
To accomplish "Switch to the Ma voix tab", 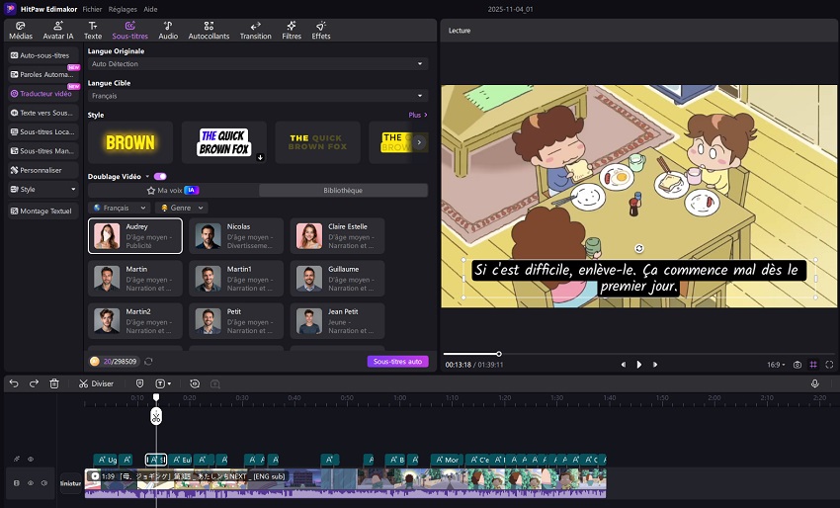I will (x=173, y=190).
